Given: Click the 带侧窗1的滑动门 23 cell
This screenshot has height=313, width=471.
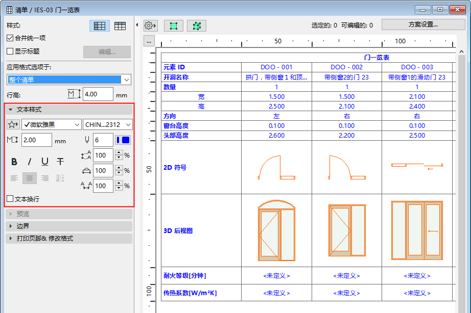Looking at the screenshot, I should 417,77.
